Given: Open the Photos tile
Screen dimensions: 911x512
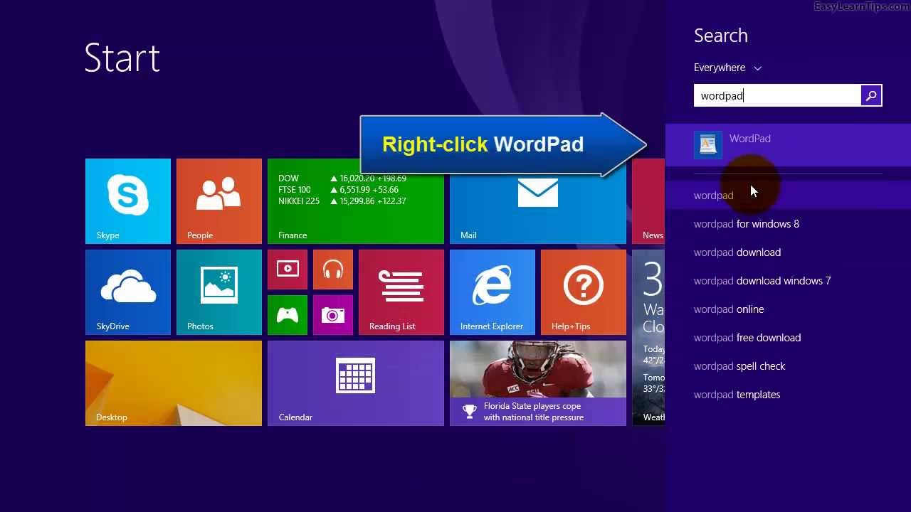Looking at the screenshot, I should pyautogui.click(x=219, y=292).
